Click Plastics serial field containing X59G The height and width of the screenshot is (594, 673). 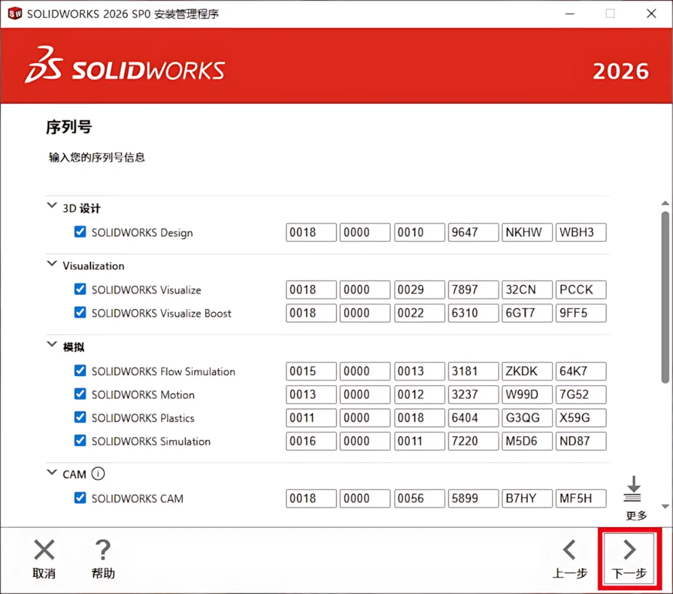(581, 418)
